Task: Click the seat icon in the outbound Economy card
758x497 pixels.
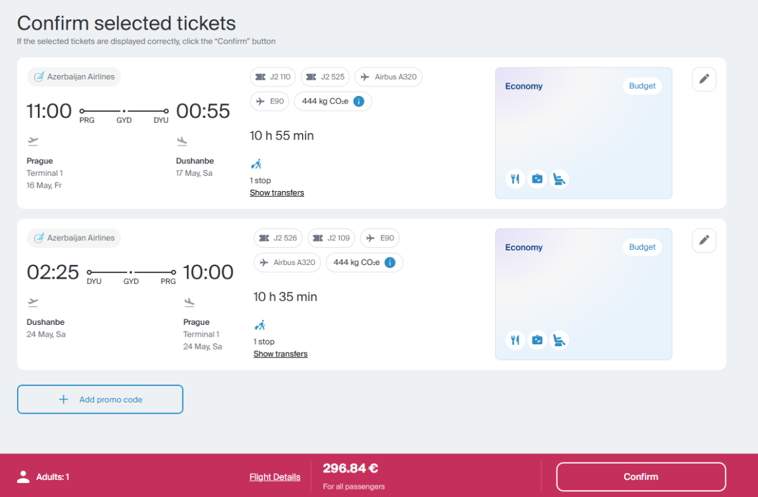Action: [x=559, y=179]
